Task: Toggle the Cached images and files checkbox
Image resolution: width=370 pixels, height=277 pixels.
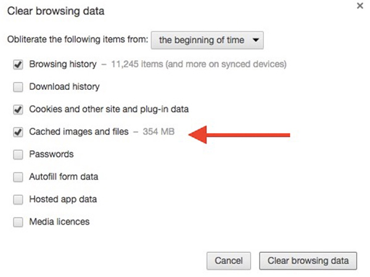Action: [x=18, y=132]
